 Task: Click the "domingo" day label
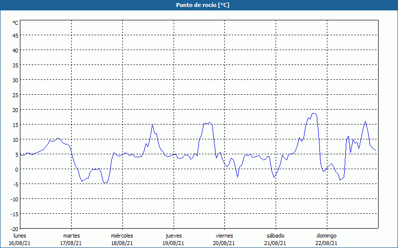pos(326,236)
